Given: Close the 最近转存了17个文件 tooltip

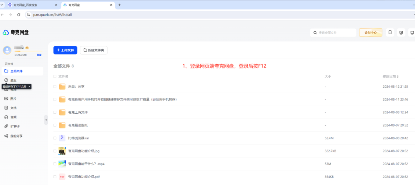Looking at the screenshot, I should click(29, 87).
